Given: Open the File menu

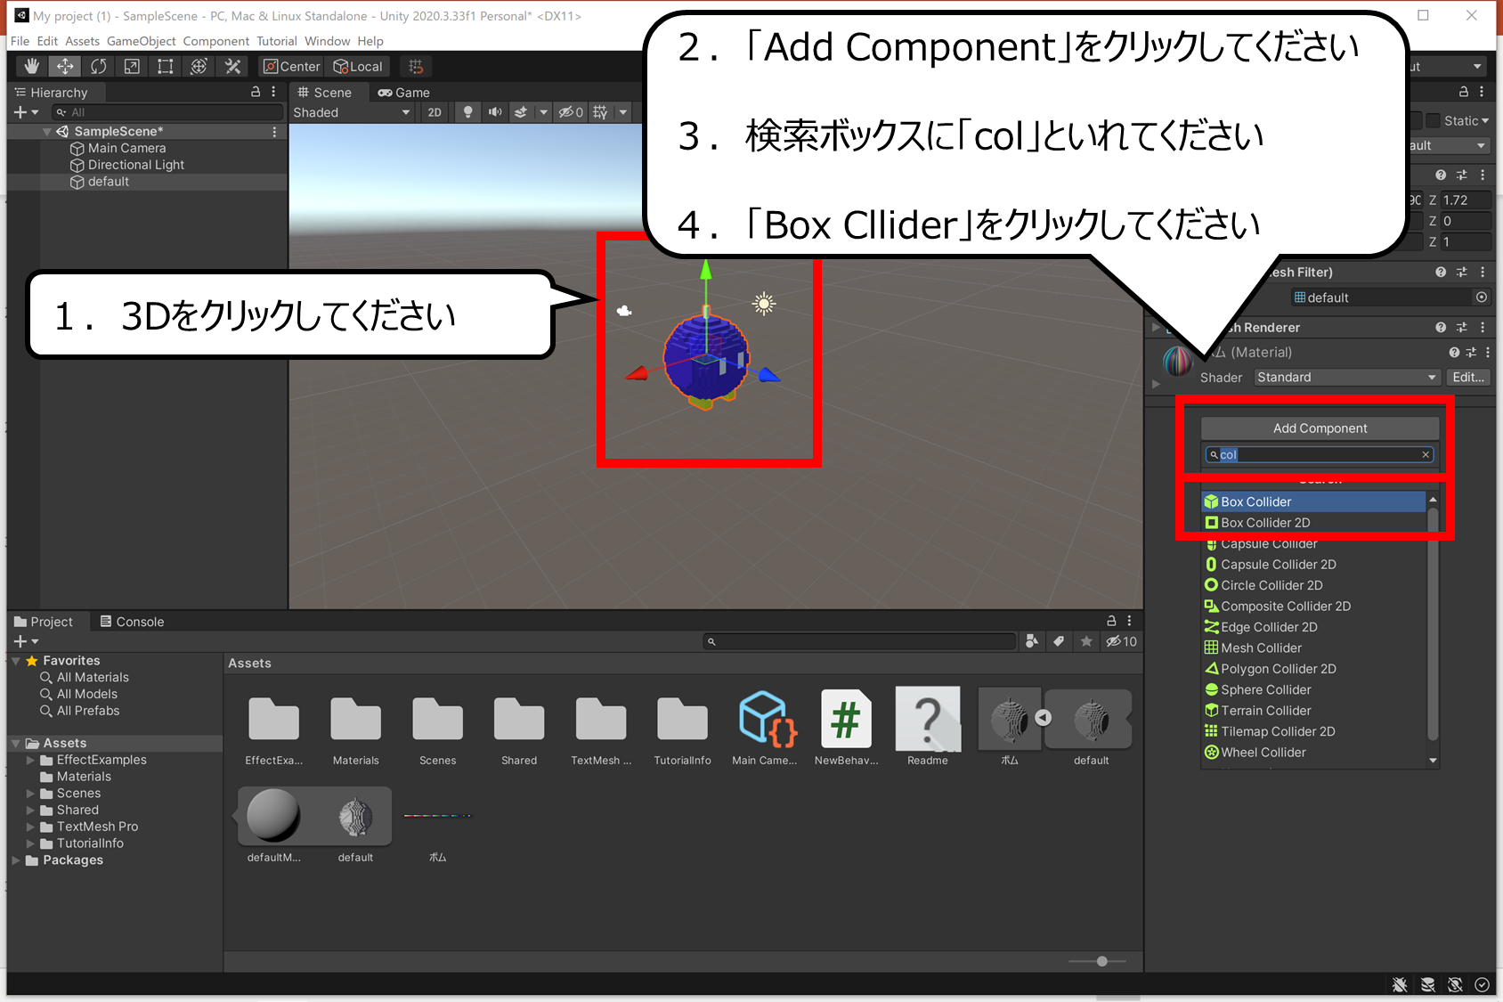Looking at the screenshot, I should [x=20, y=41].
